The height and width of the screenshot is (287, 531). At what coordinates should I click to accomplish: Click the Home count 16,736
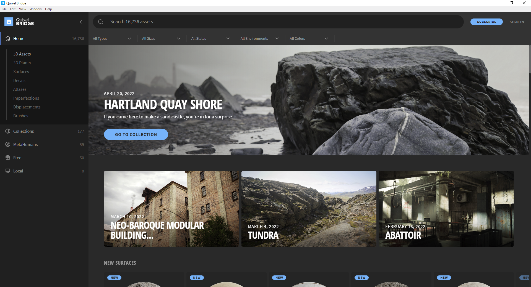click(78, 39)
